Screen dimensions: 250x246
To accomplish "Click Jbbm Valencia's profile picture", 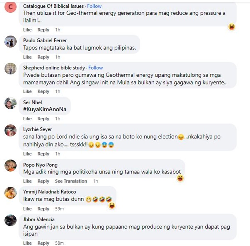I will point(11,220).
